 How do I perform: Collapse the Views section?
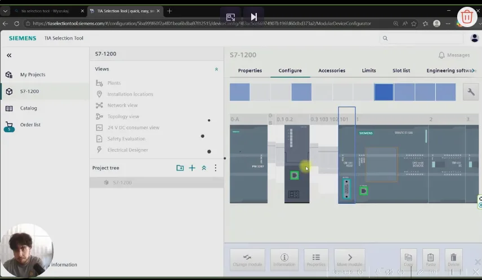216,69
